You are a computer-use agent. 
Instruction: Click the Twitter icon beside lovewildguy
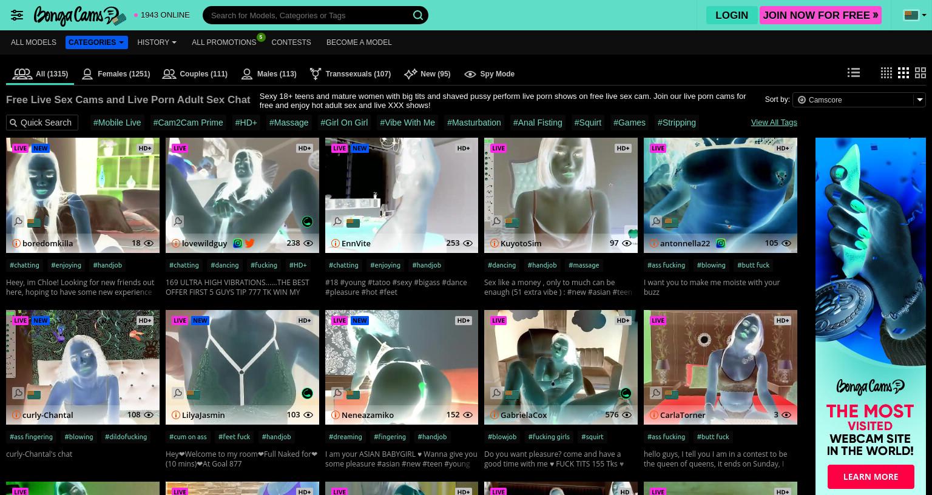coord(249,243)
